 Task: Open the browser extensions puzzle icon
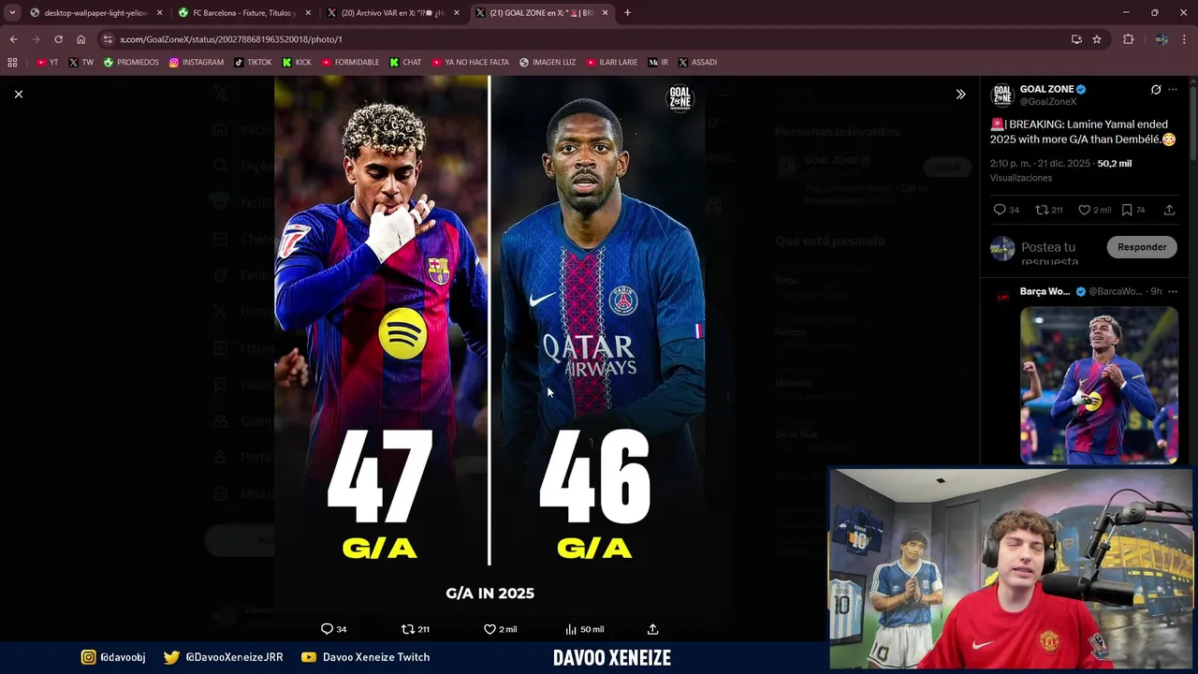(x=1128, y=39)
